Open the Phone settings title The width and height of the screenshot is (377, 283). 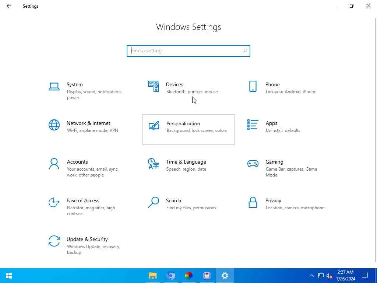pos(272,84)
